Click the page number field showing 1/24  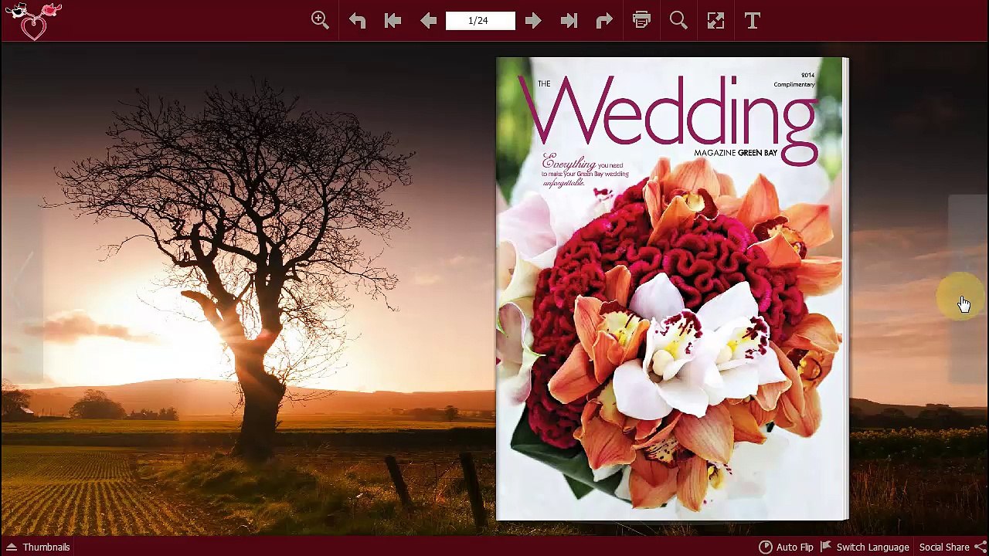480,21
